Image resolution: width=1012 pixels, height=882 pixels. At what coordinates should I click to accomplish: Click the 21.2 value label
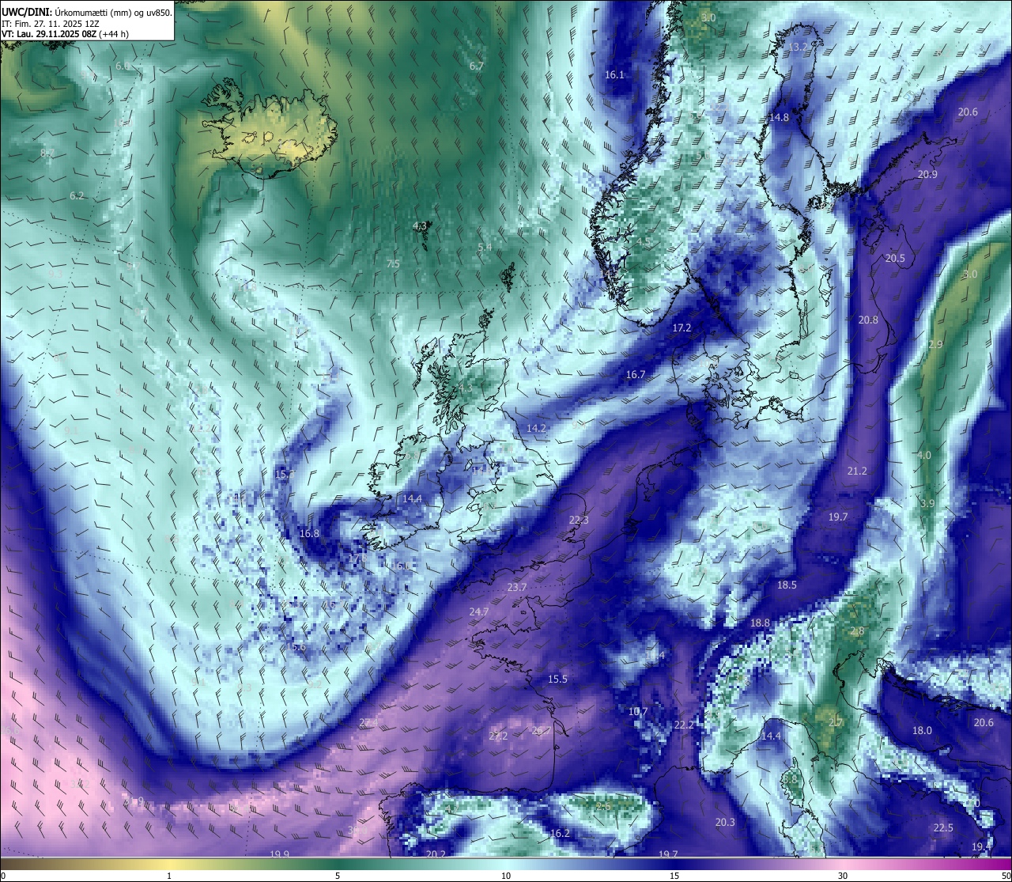pyautogui.click(x=857, y=471)
